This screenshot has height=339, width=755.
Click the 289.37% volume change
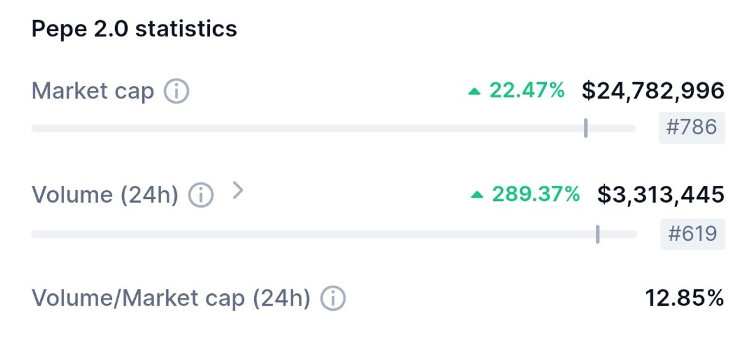point(536,195)
